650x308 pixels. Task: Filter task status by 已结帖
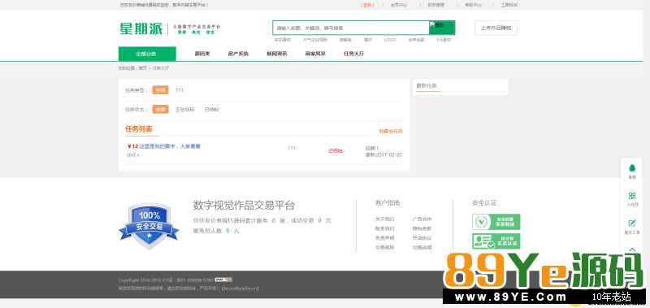211,110
